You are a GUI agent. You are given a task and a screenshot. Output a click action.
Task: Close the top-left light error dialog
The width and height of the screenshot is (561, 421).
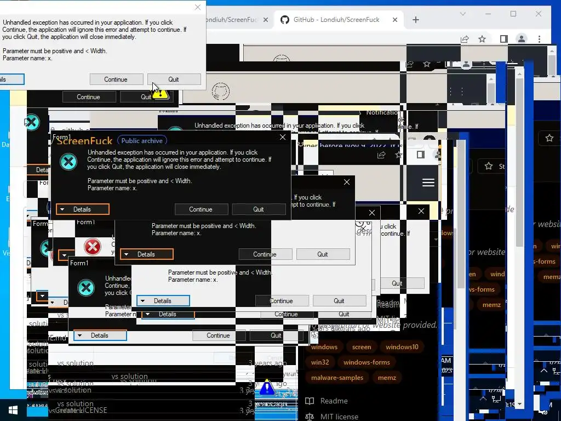(x=197, y=7)
